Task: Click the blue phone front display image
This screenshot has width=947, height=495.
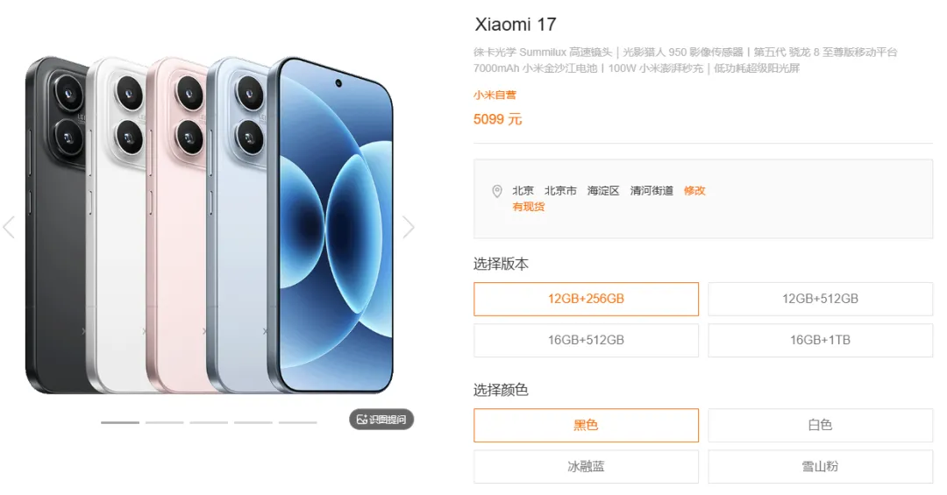Action: [x=334, y=225]
